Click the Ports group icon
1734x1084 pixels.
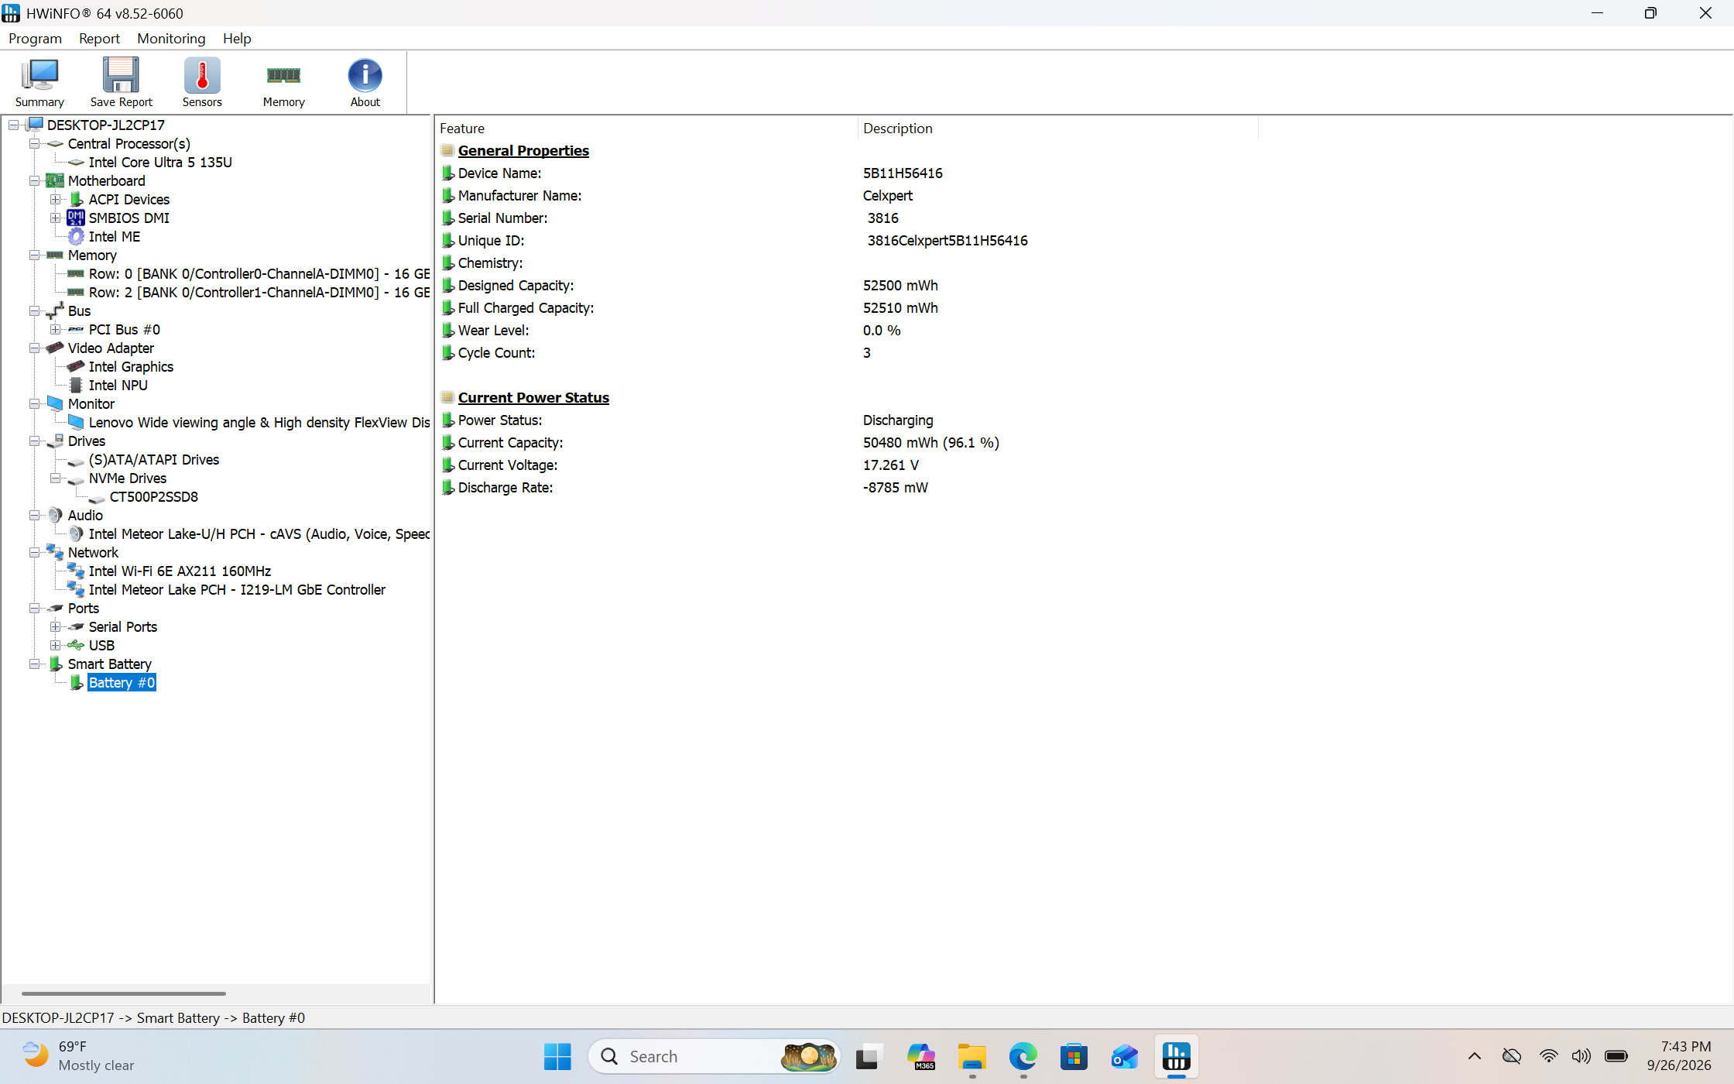(x=55, y=608)
